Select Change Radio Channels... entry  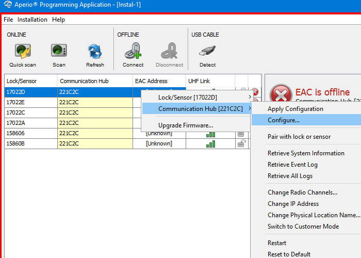pyautogui.click(x=302, y=192)
